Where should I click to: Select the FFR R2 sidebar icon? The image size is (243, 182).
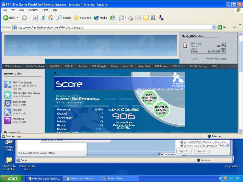pyautogui.click(x=8, y=112)
